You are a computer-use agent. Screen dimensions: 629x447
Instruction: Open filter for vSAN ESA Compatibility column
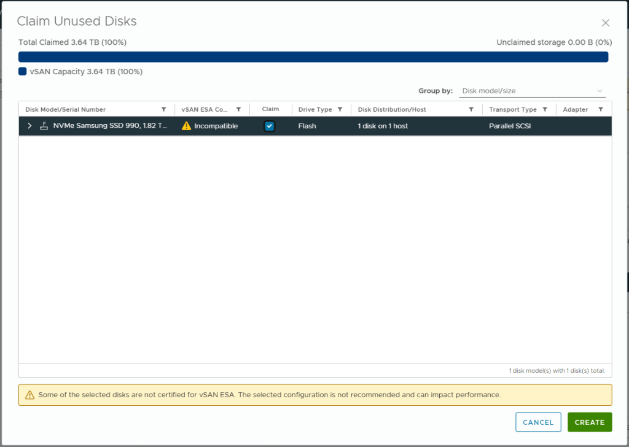(238, 109)
